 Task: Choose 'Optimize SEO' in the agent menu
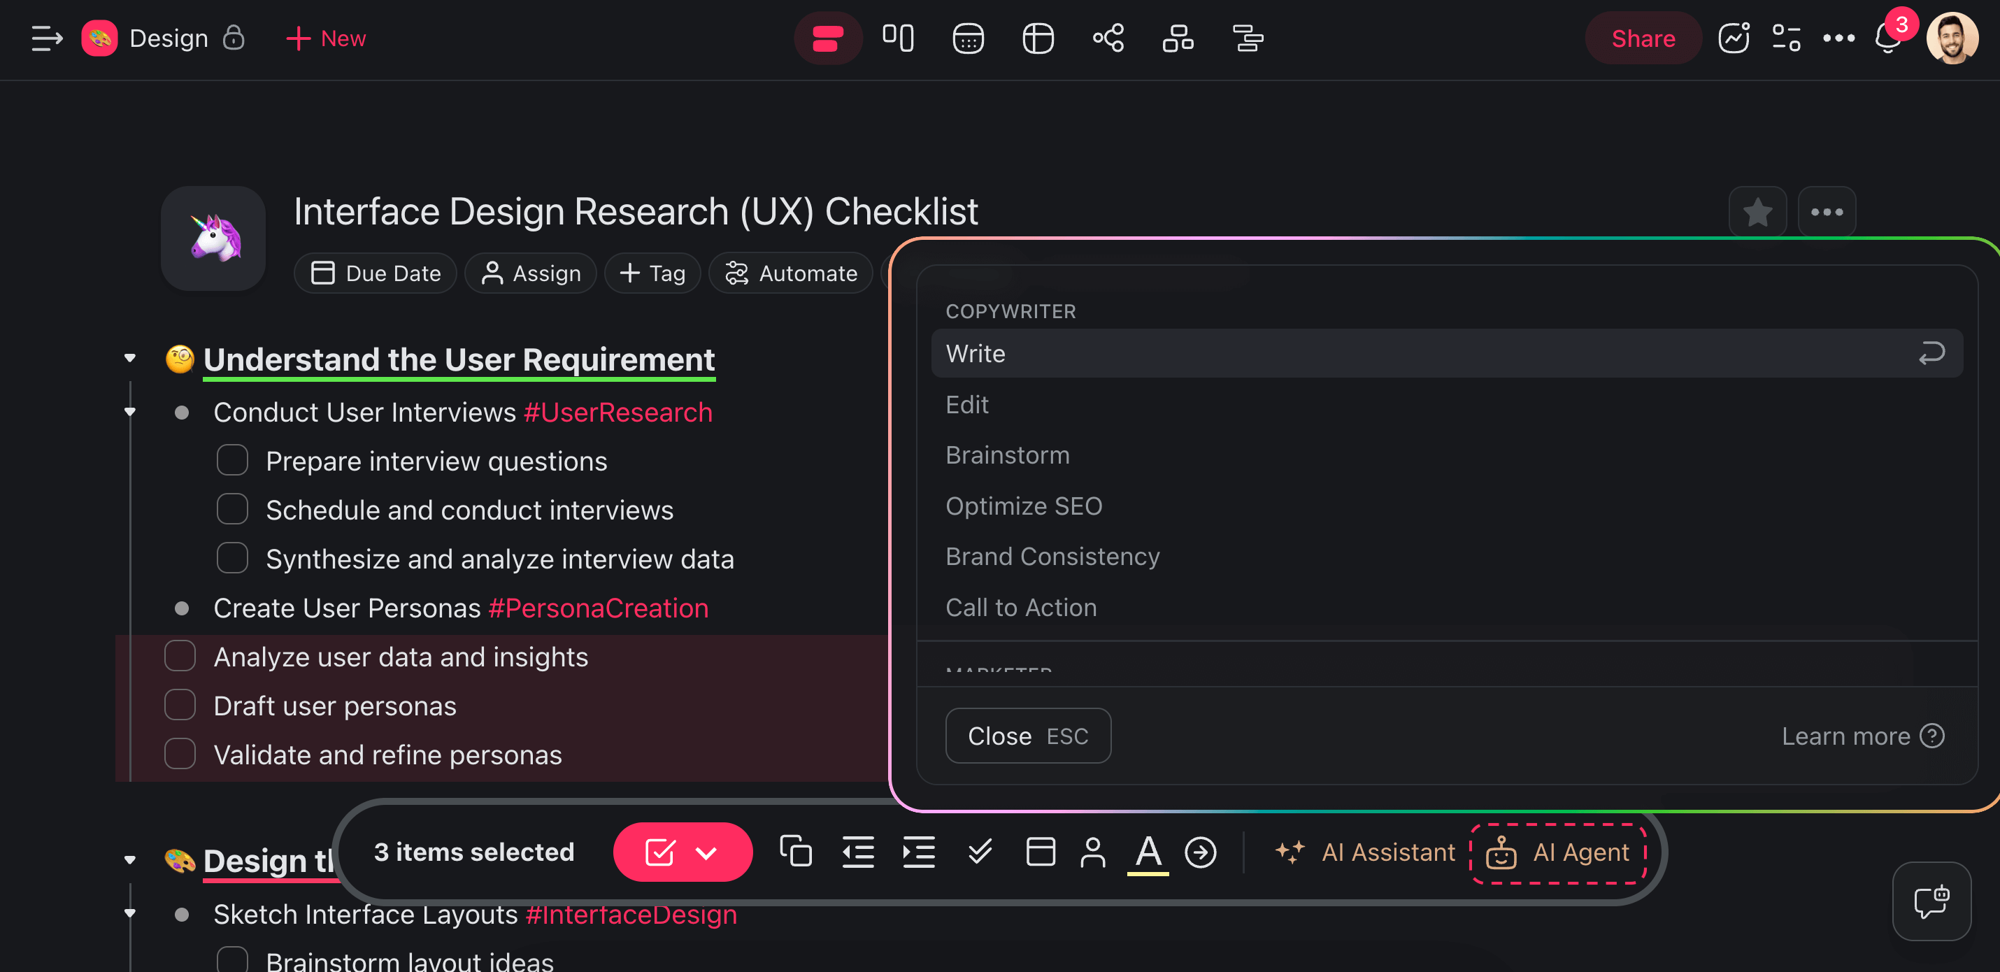point(1023,506)
